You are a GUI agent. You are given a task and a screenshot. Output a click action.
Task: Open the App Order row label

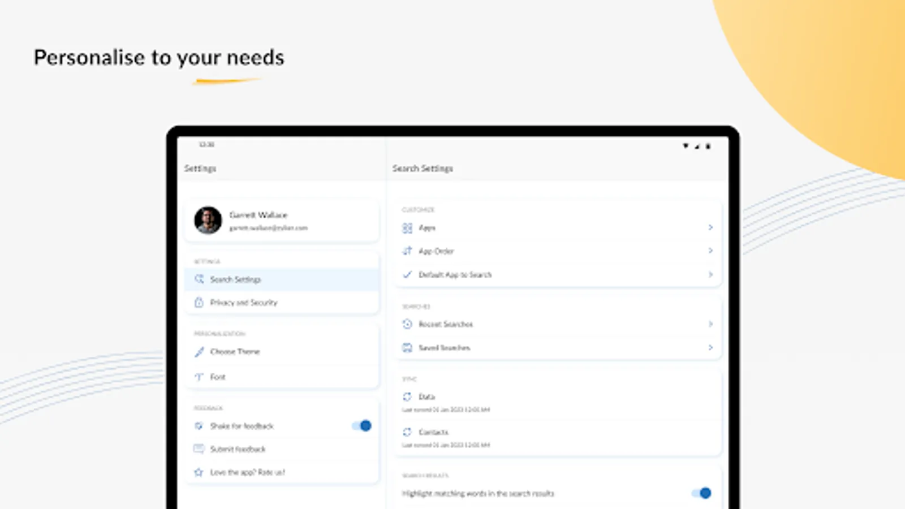[x=436, y=251]
